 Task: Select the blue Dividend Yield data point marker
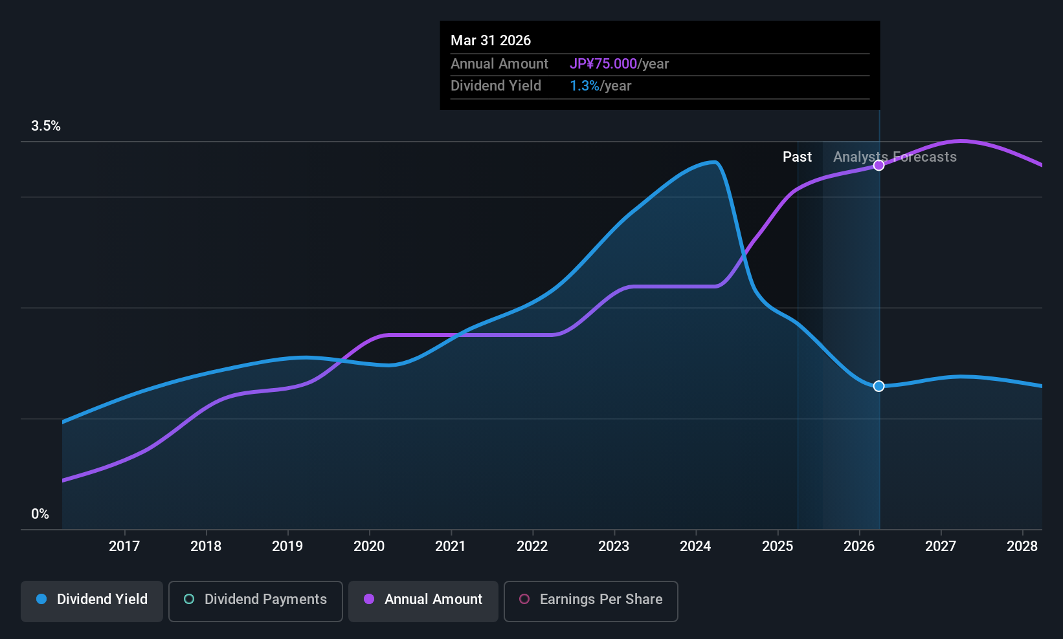tap(878, 386)
